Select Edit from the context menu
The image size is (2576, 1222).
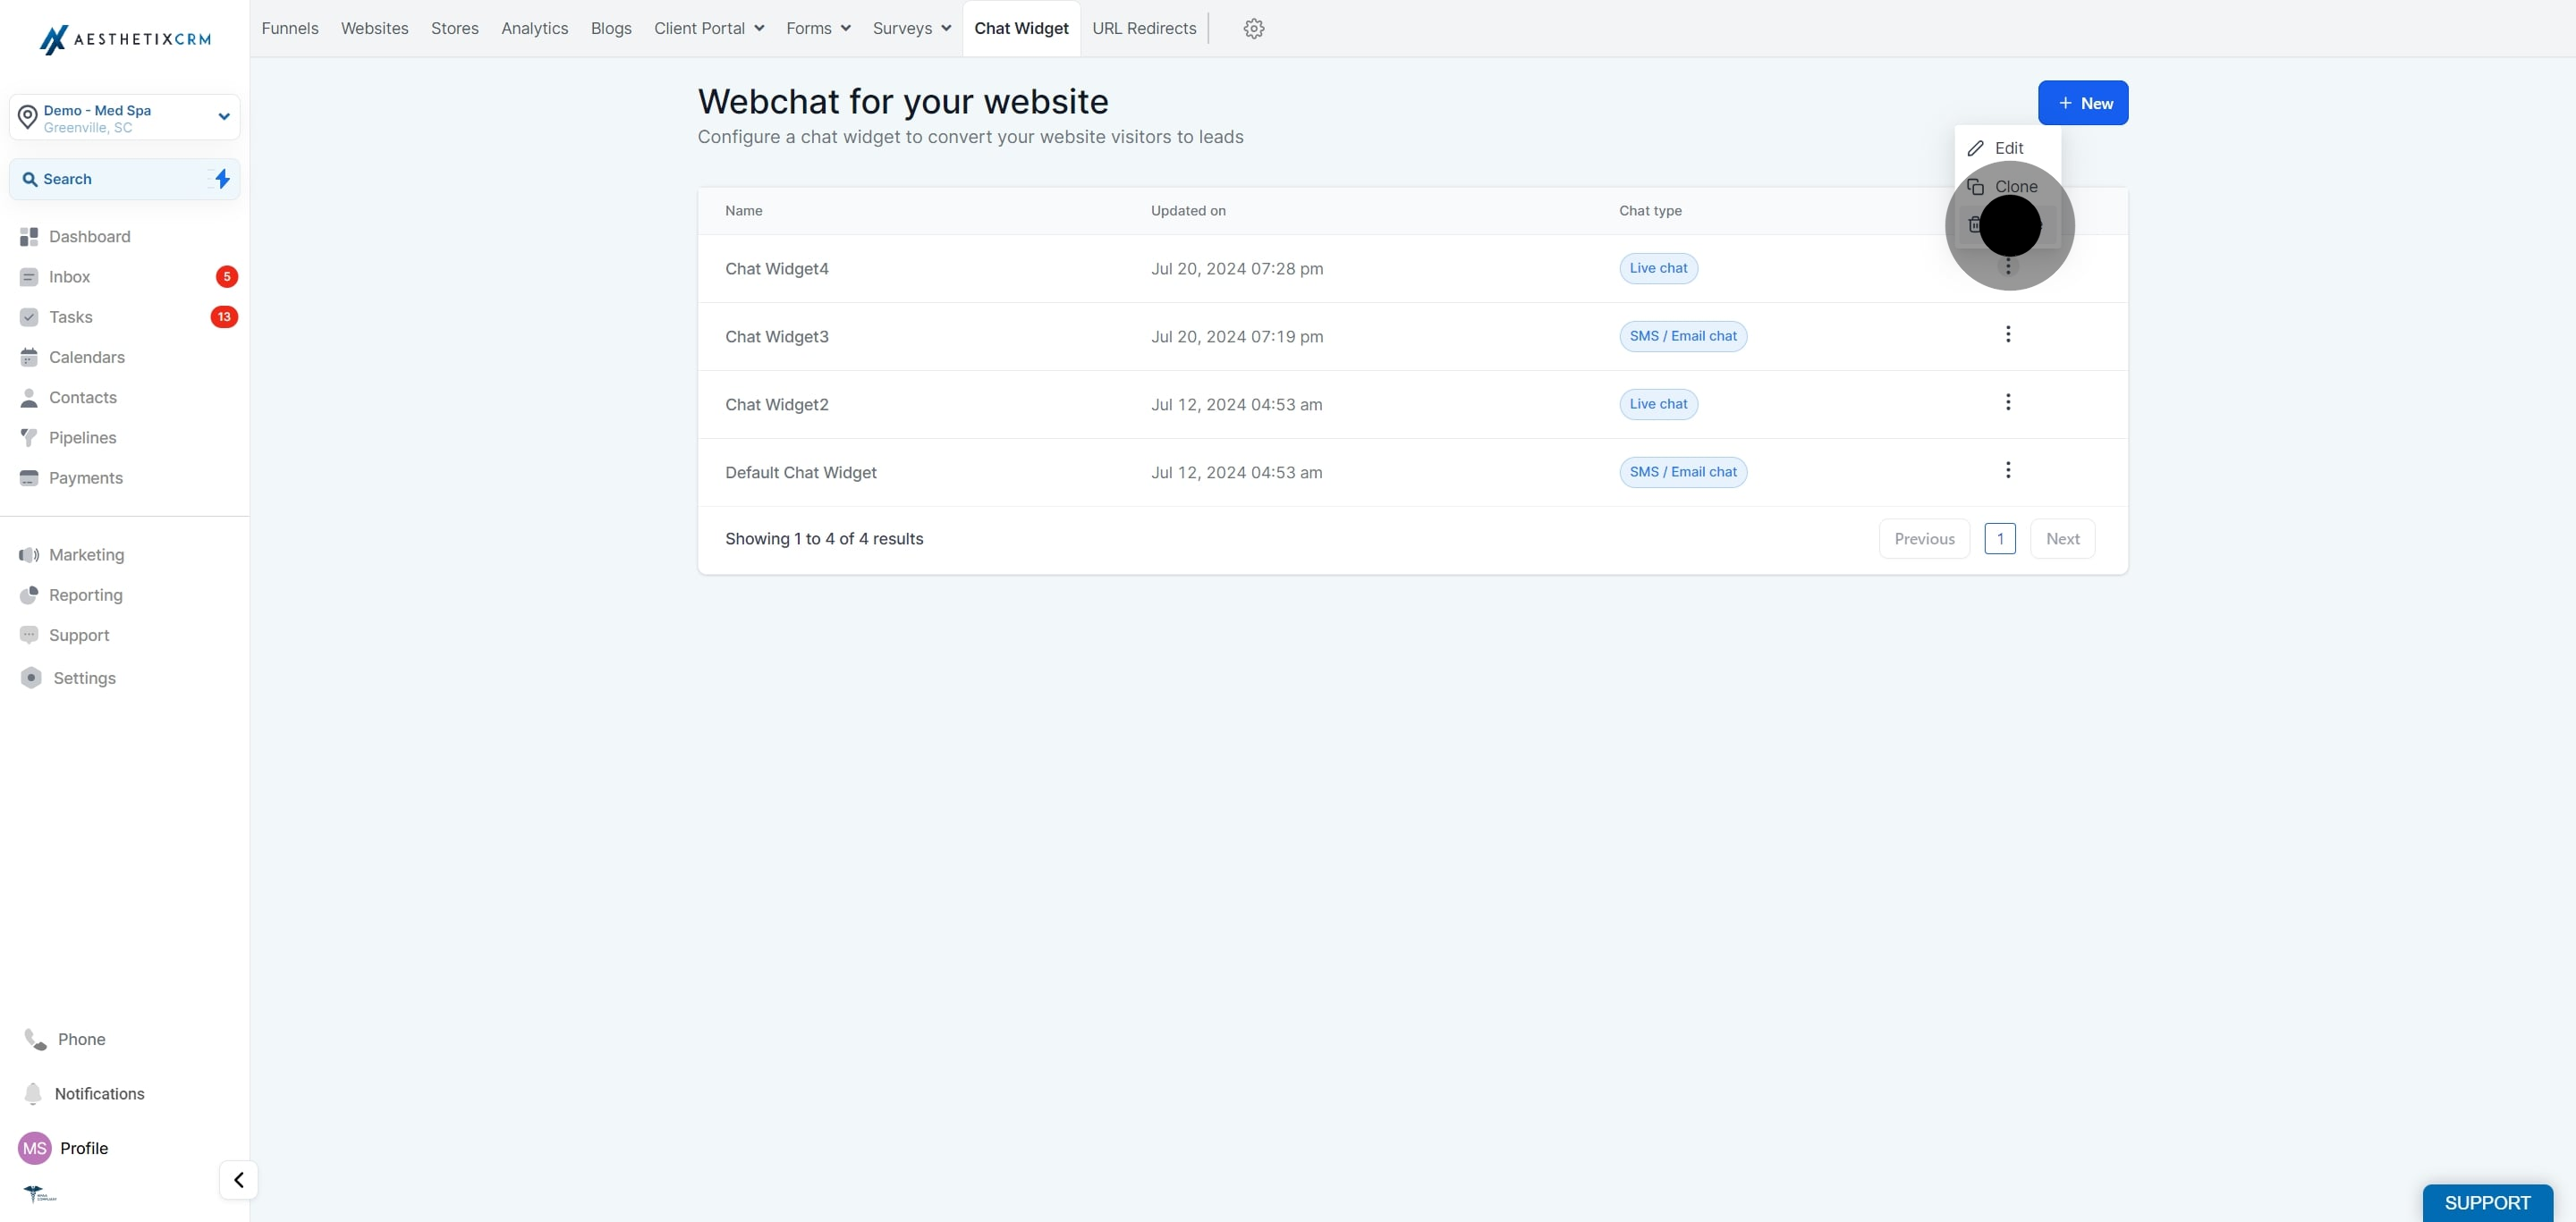[x=2008, y=147]
